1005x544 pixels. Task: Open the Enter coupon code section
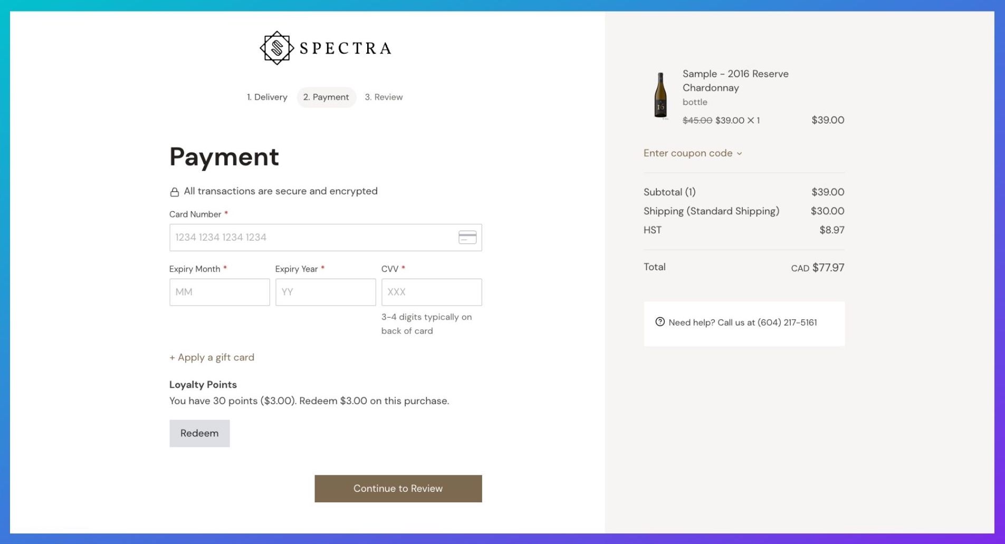pyautogui.click(x=693, y=153)
